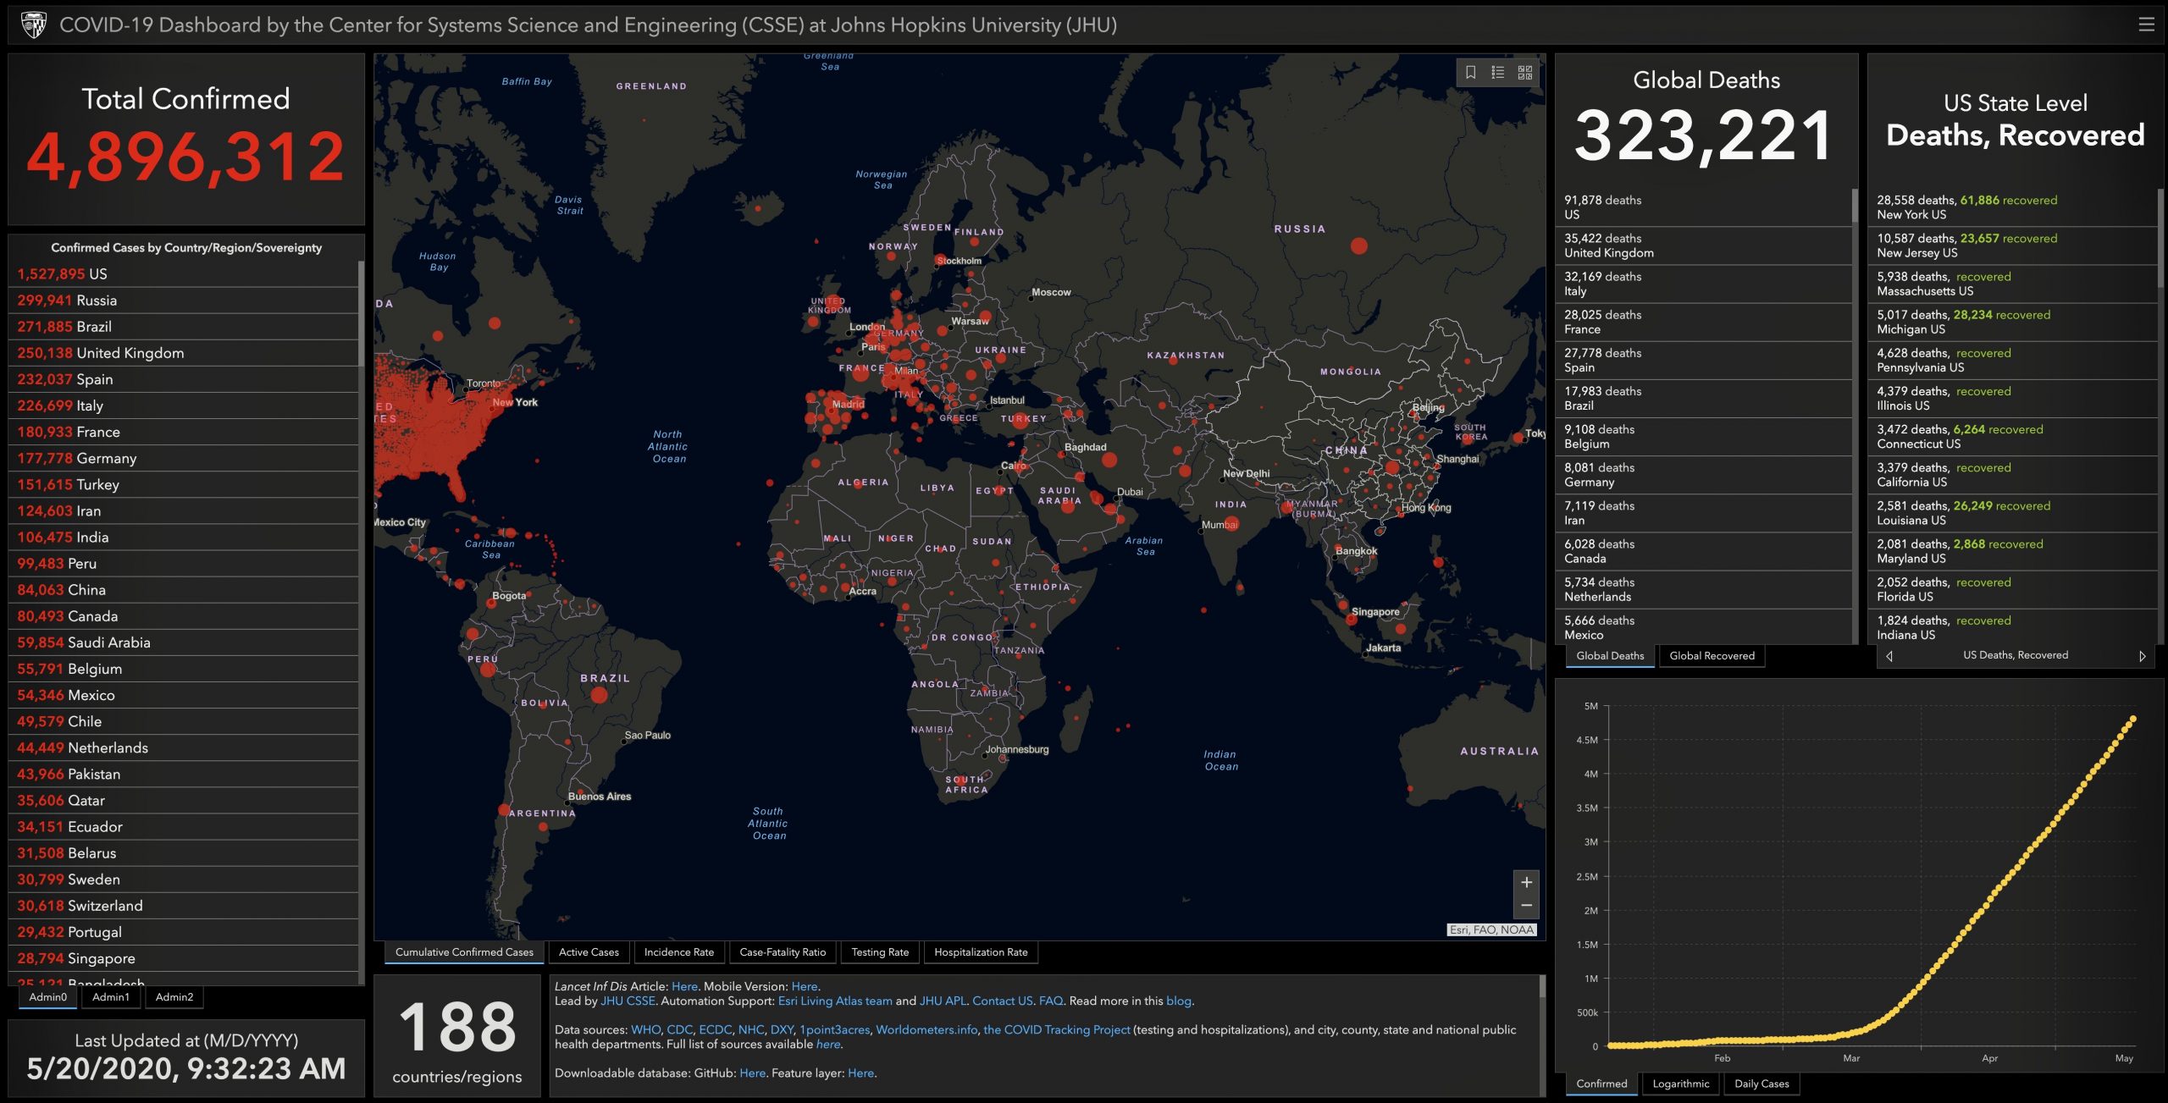Image resolution: width=2168 pixels, height=1103 pixels.
Task: Click the New York US state row
Action: (x=2012, y=207)
